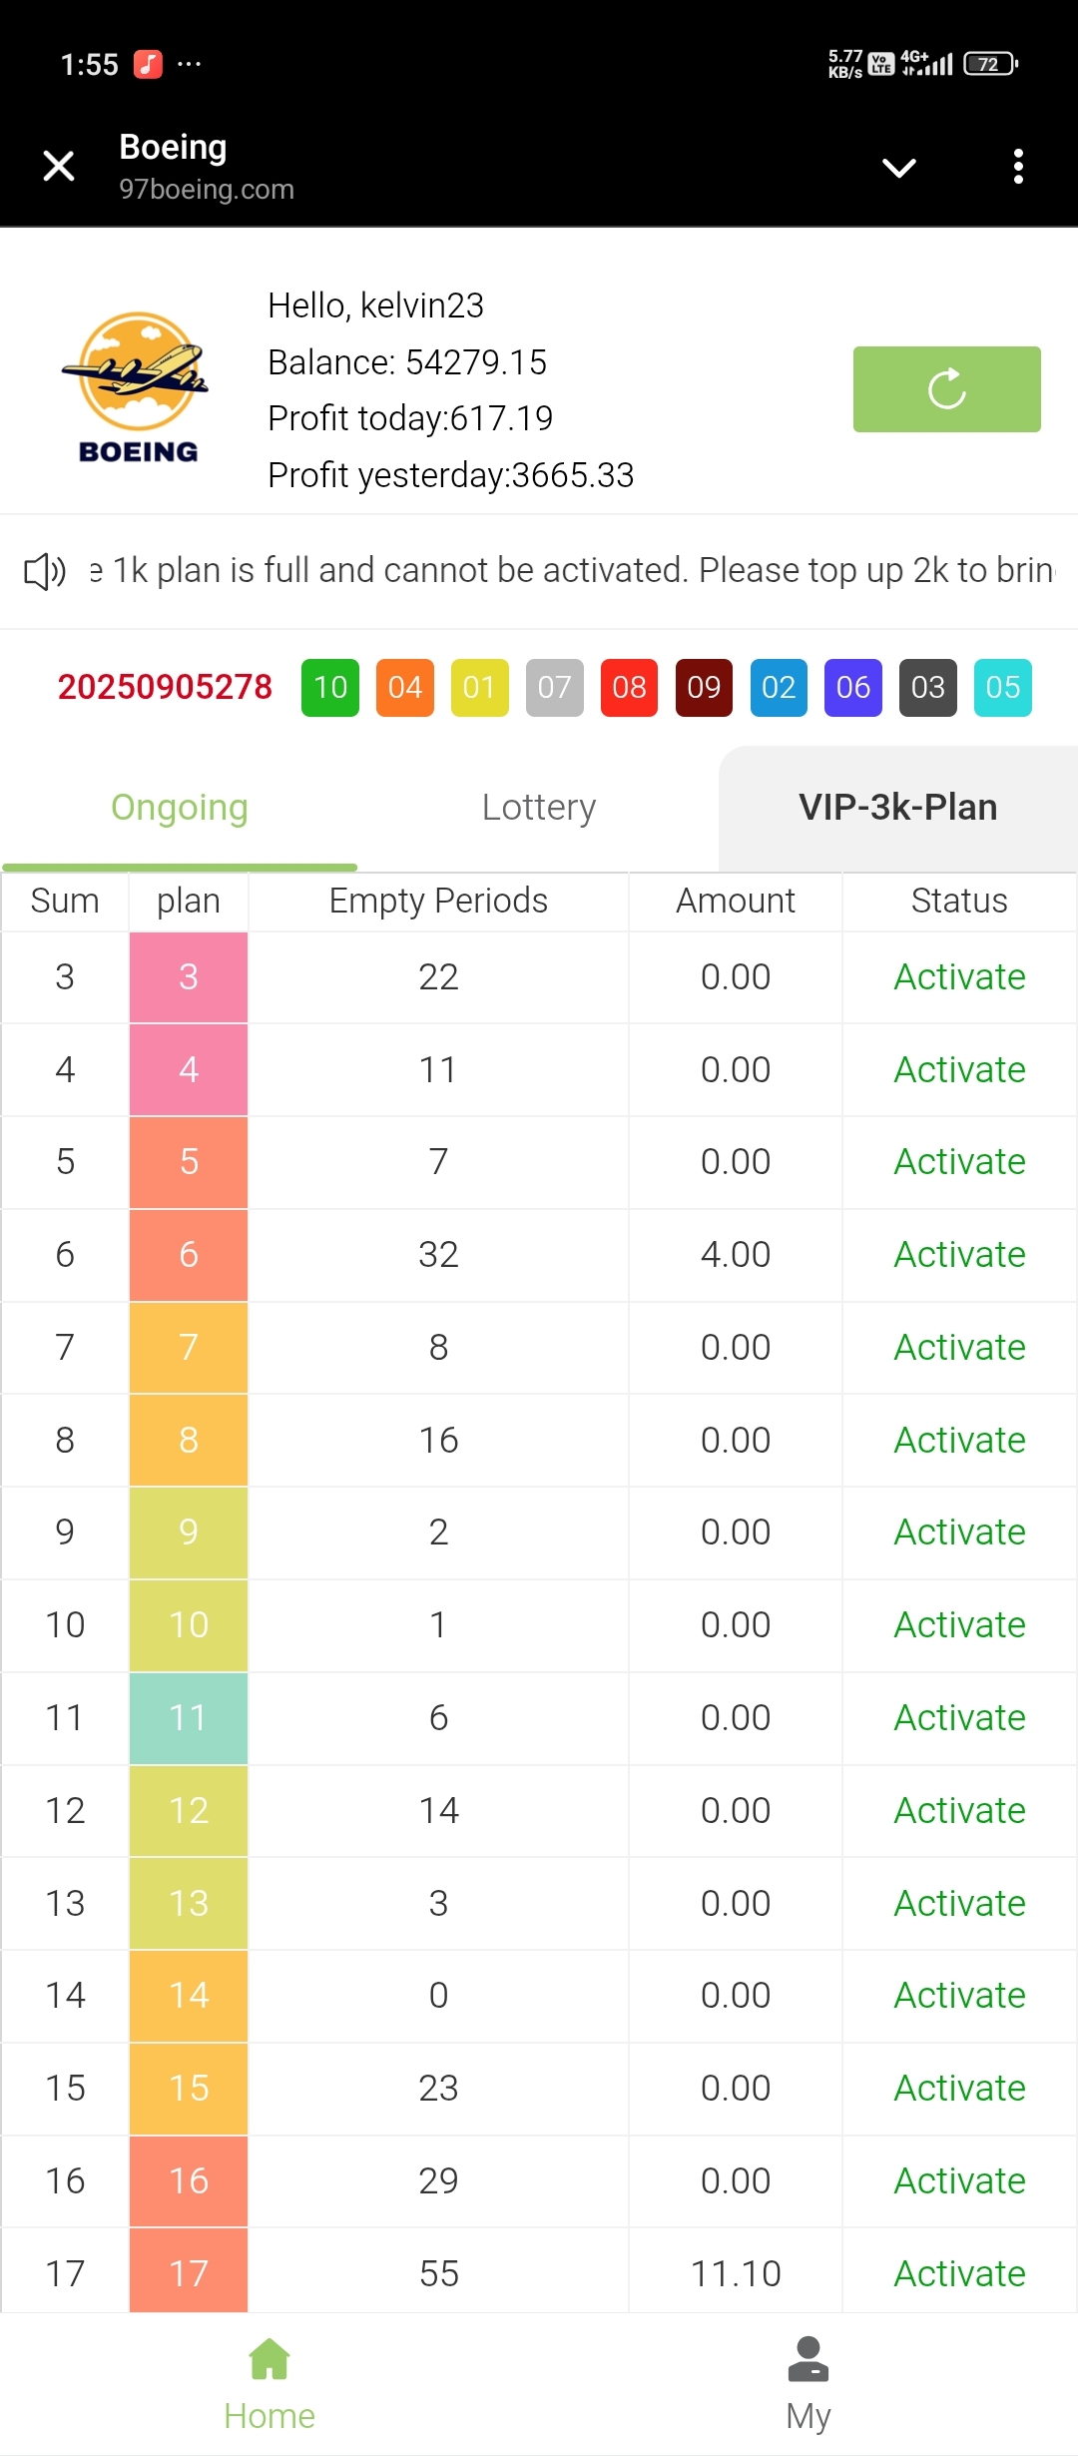Tap the speaker announcement icon
Image resolution: width=1078 pixels, height=2456 pixels.
click(x=45, y=571)
